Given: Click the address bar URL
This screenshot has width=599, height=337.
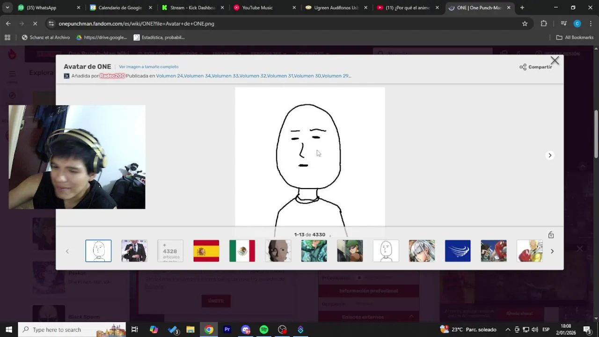Looking at the screenshot, I should coord(136,23).
